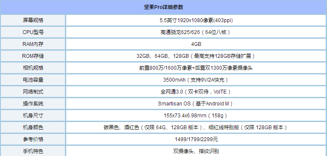The height and width of the screenshot is (156, 327).
Task: Click the Smartisan OS value cell
Action: 196,104
